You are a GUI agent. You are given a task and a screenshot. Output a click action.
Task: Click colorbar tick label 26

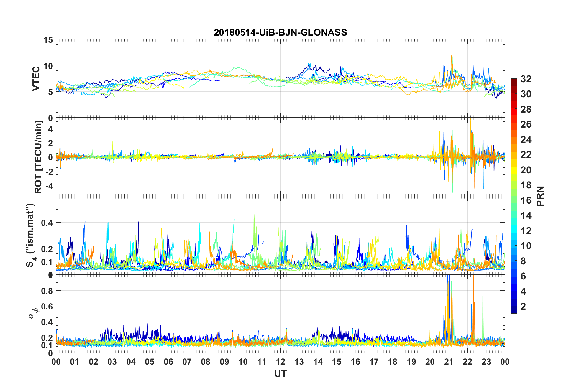click(526, 124)
